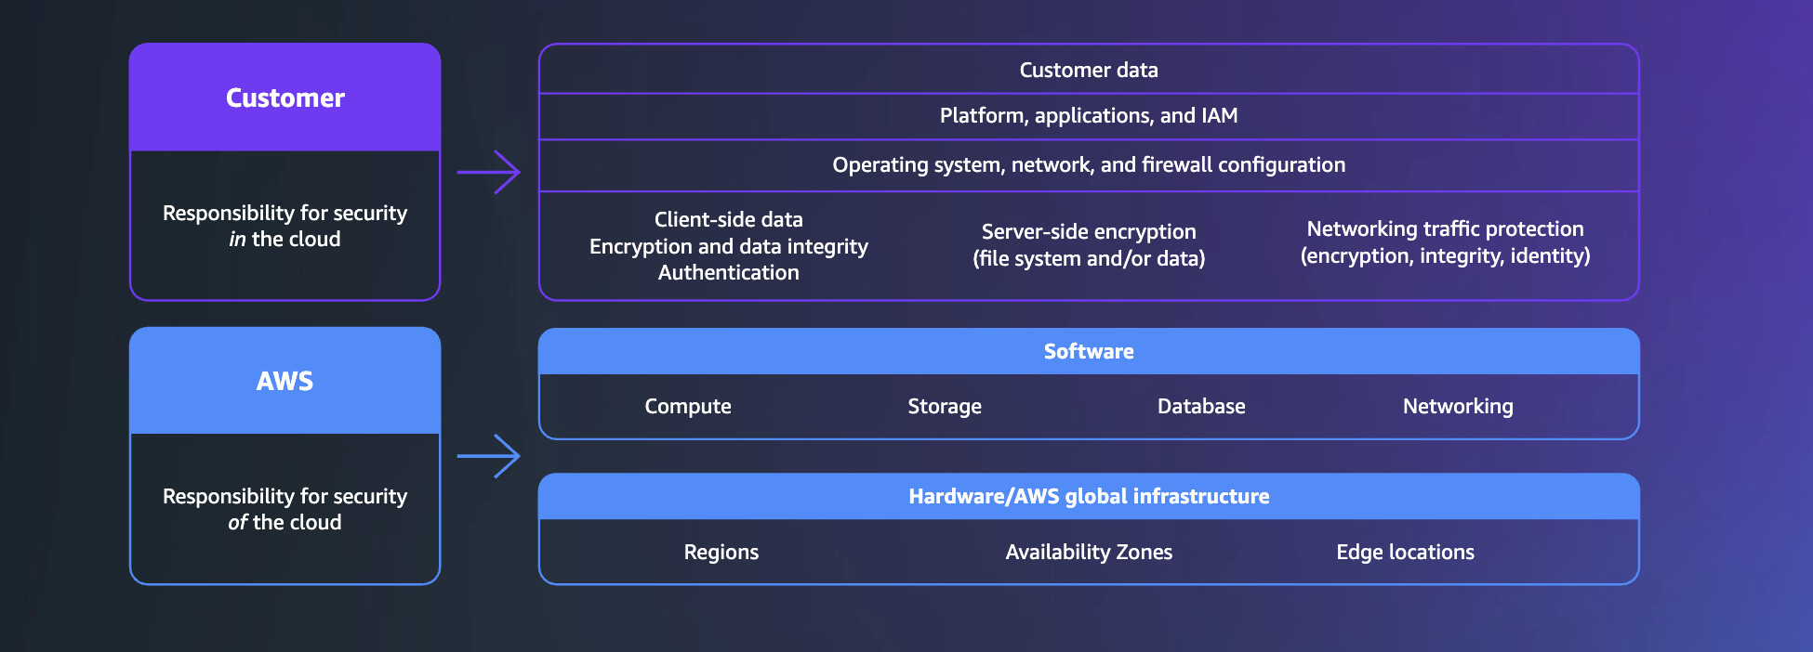
Task: Select "Responsibility for security in the cloud" text
Action: pyautogui.click(x=285, y=226)
